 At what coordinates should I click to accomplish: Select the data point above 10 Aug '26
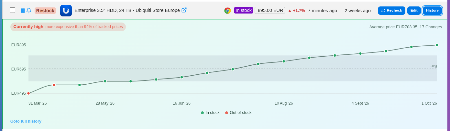tap(284, 61)
